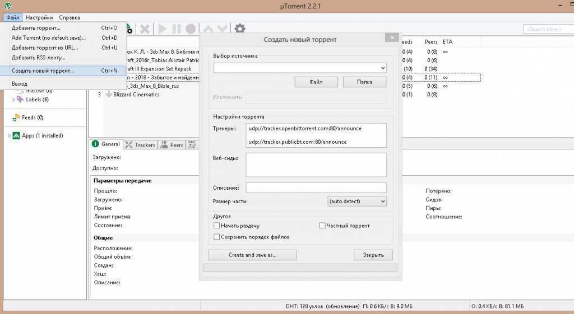Click the Create and save as button
This screenshot has height=314, width=574.
(x=252, y=255)
